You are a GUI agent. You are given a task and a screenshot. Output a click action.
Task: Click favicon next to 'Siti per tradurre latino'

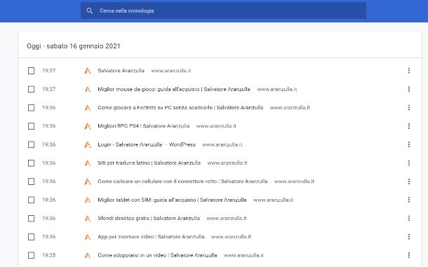pos(87,163)
